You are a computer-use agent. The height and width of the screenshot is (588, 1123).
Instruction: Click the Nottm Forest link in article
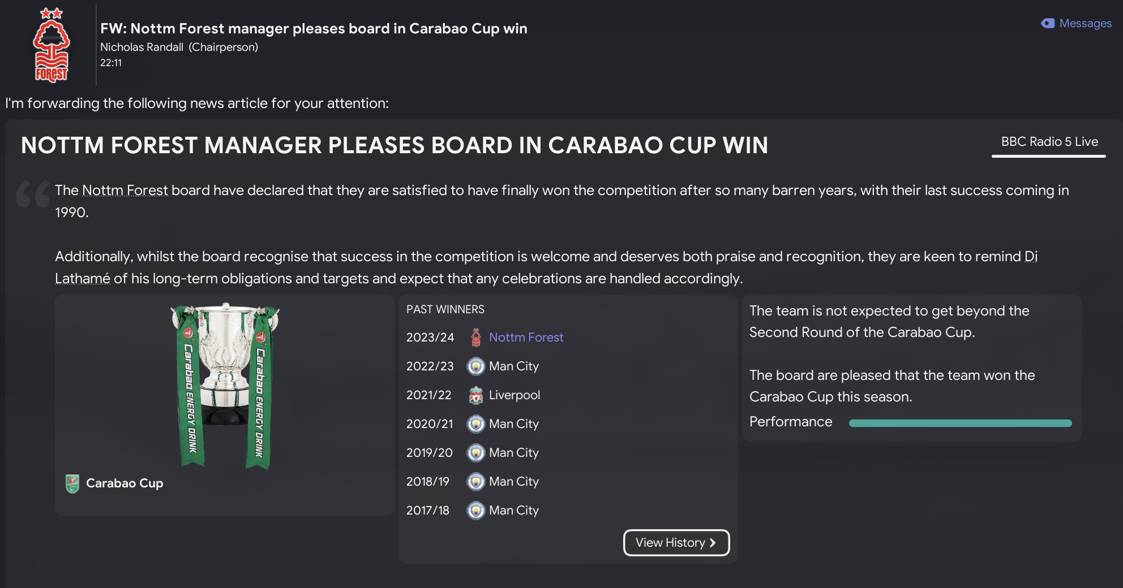[125, 191]
